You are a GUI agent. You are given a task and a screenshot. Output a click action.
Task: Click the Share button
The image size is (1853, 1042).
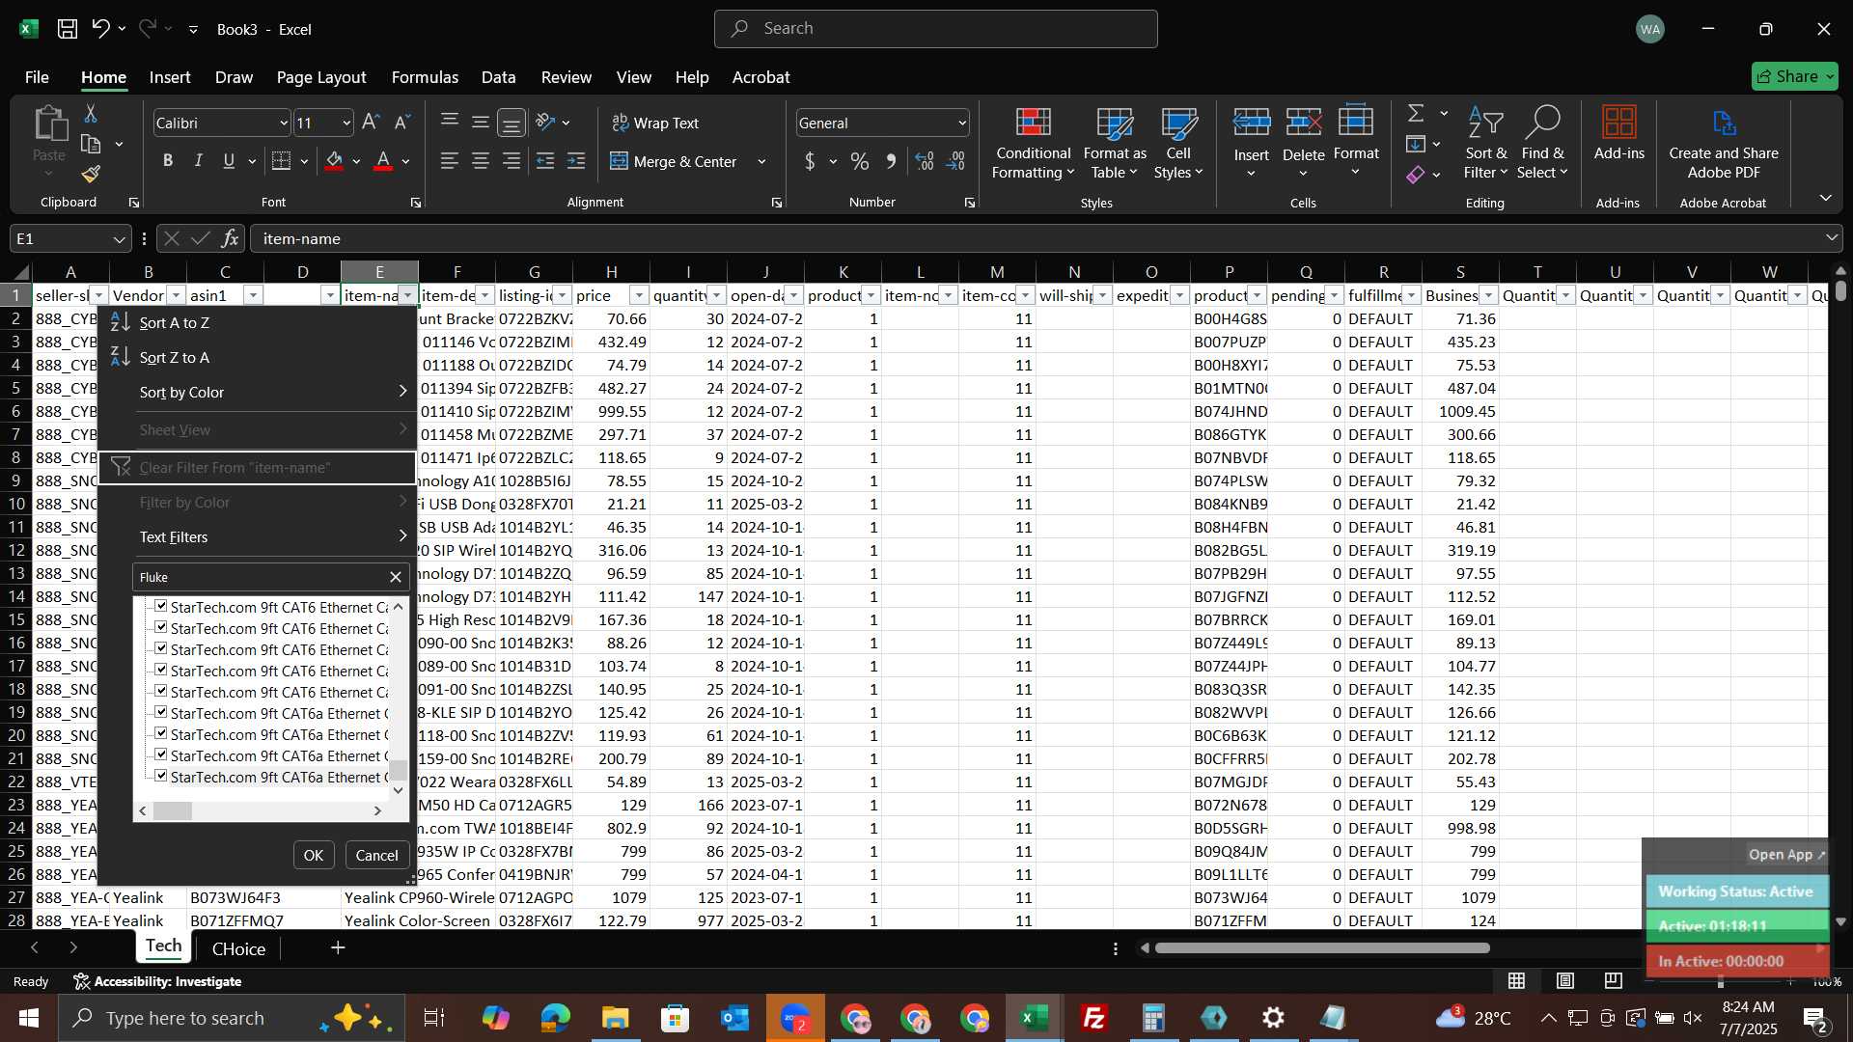(1794, 76)
